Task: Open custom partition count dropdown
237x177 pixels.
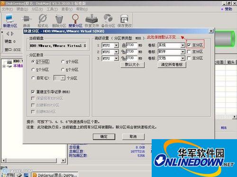Action: coord(63,78)
